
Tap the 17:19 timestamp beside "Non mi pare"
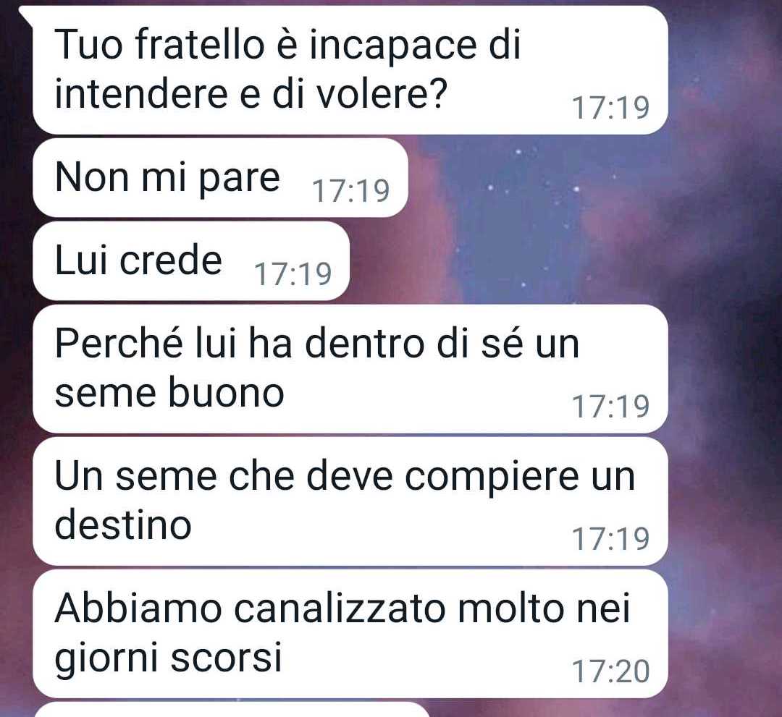click(x=350, y=191)
